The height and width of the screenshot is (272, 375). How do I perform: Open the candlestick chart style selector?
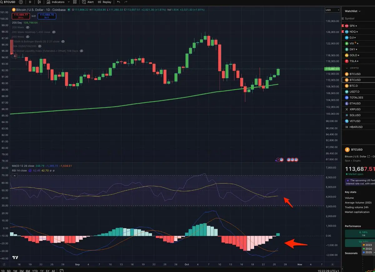[40, 2]
